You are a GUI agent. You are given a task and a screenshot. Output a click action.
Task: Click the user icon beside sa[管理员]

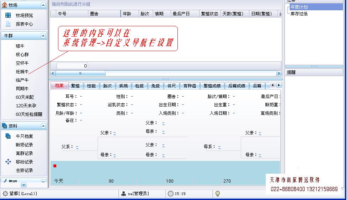pos(124,194)
